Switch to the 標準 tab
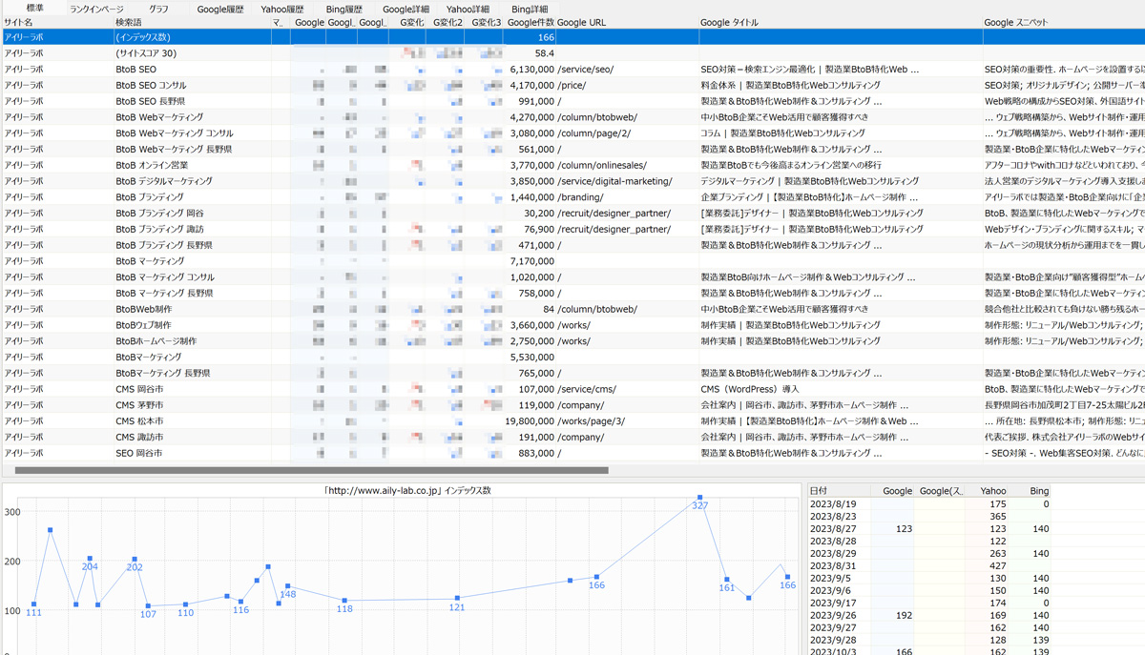This screenshot has height=655, width=1145. (34, 8)
